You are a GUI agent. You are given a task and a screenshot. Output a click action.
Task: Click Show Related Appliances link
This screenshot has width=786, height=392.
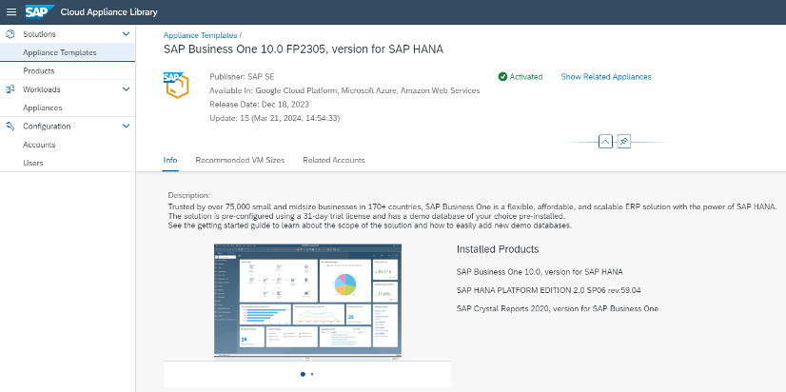click(606, 77)
